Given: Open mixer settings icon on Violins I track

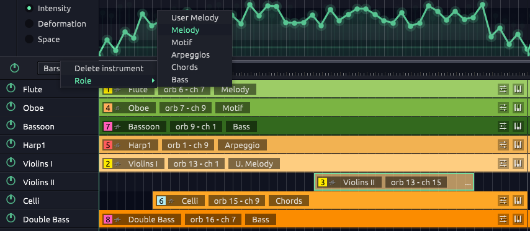Looking at the screenshot, I should [503, 163].
